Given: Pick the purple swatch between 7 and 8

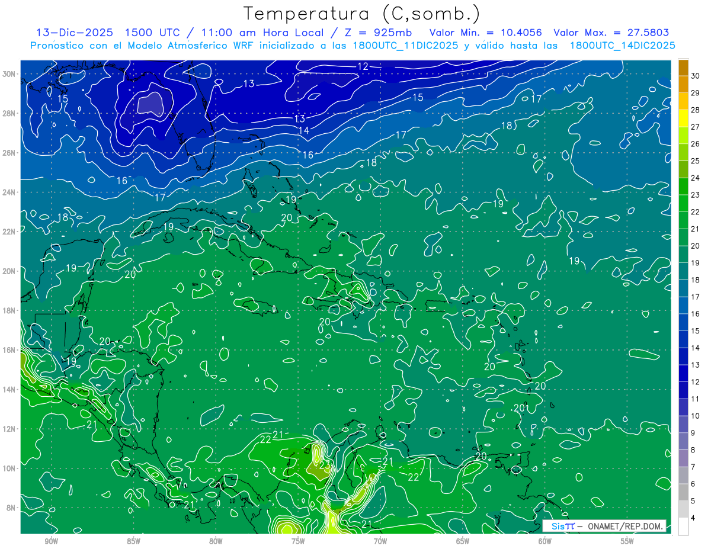Looking at the screenshot, I should tap(683, 458).
